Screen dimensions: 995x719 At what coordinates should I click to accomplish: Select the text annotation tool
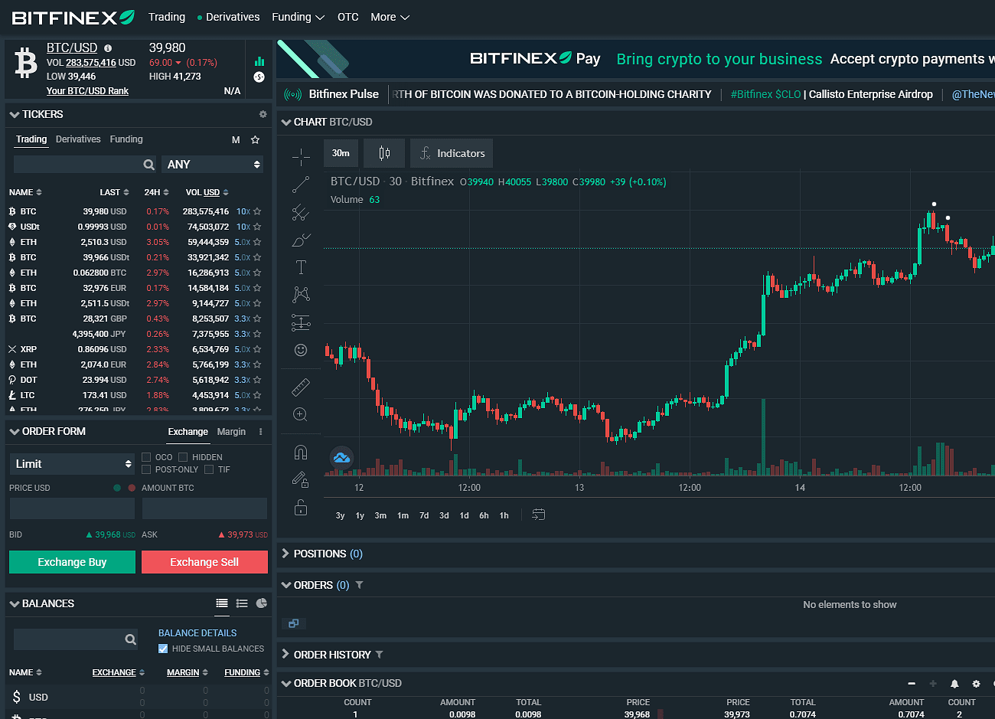tap(301, 267)
